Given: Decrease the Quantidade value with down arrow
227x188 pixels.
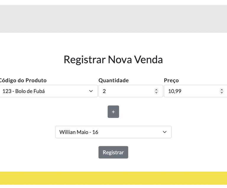Looking at the screenshot, I should pos(156,93).
